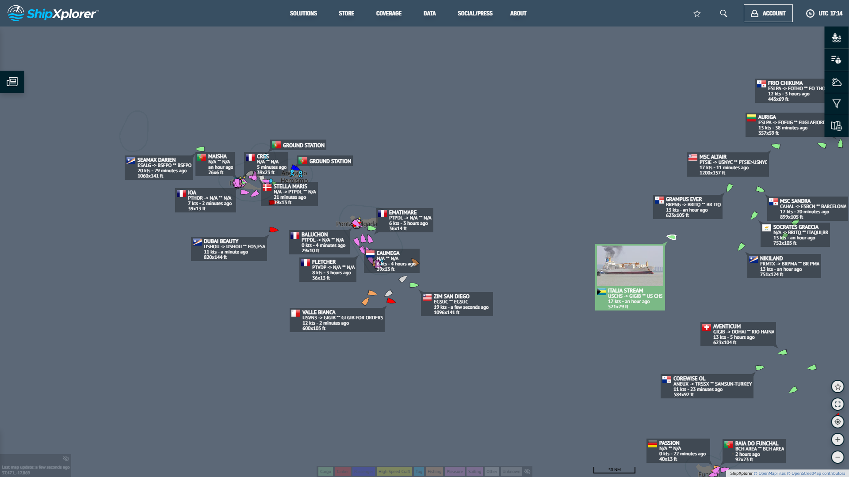The image size is (849, 477).
Task: Select the DUBAI BEAUTY ship label
Action: click(x=229, y=249)
